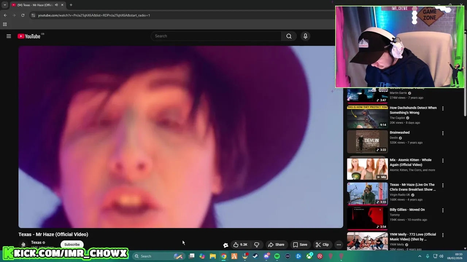Viewport: 467px width, 262px height.
Task: Click the tray microphone icon
Action: coord(428,256)
